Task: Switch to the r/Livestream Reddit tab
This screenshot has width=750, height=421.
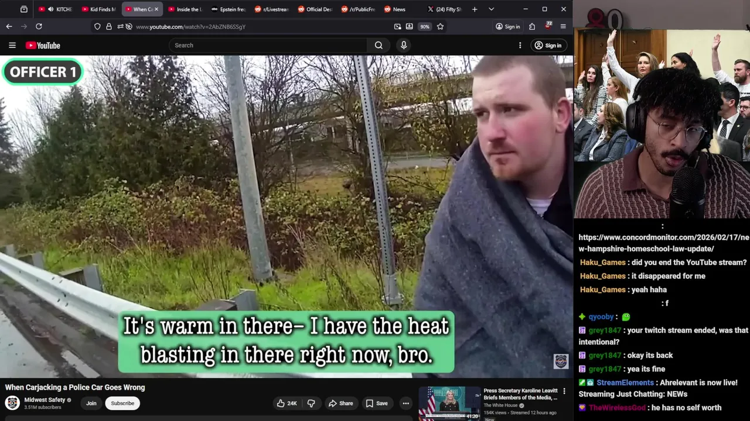Action: [x=272, y=9]
